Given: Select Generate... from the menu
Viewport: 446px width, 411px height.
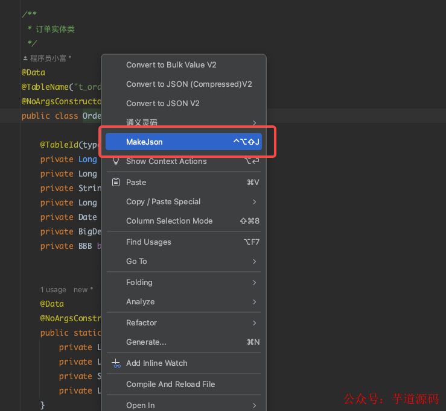Looking at the screenshot, I should pyautogui.click(x=183, y=342).
